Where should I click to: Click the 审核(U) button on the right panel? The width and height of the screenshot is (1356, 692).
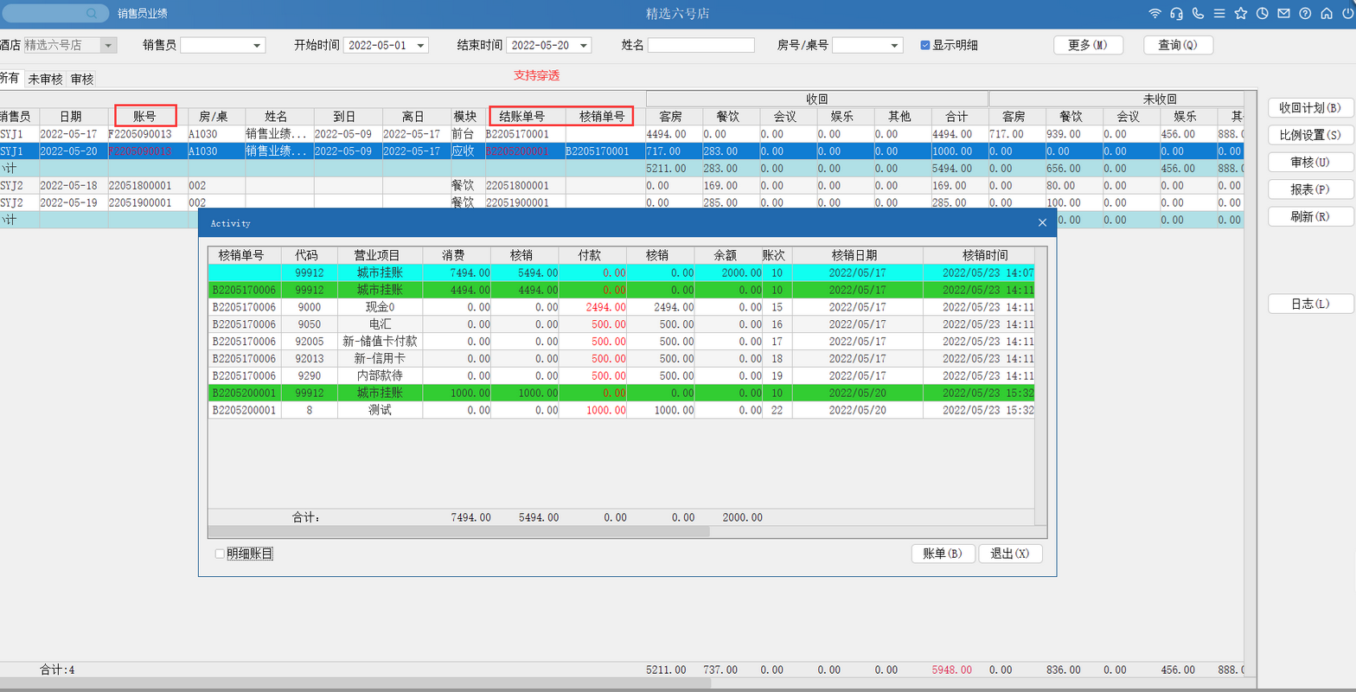click(x=1310, y=163)
